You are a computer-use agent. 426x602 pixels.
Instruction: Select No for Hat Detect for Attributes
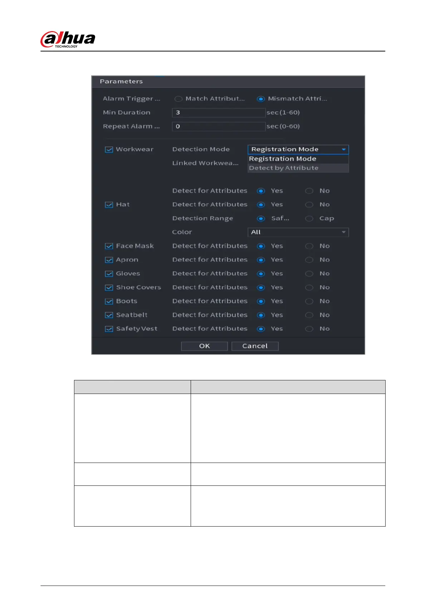pyautogui.click(x=309, y=205)
